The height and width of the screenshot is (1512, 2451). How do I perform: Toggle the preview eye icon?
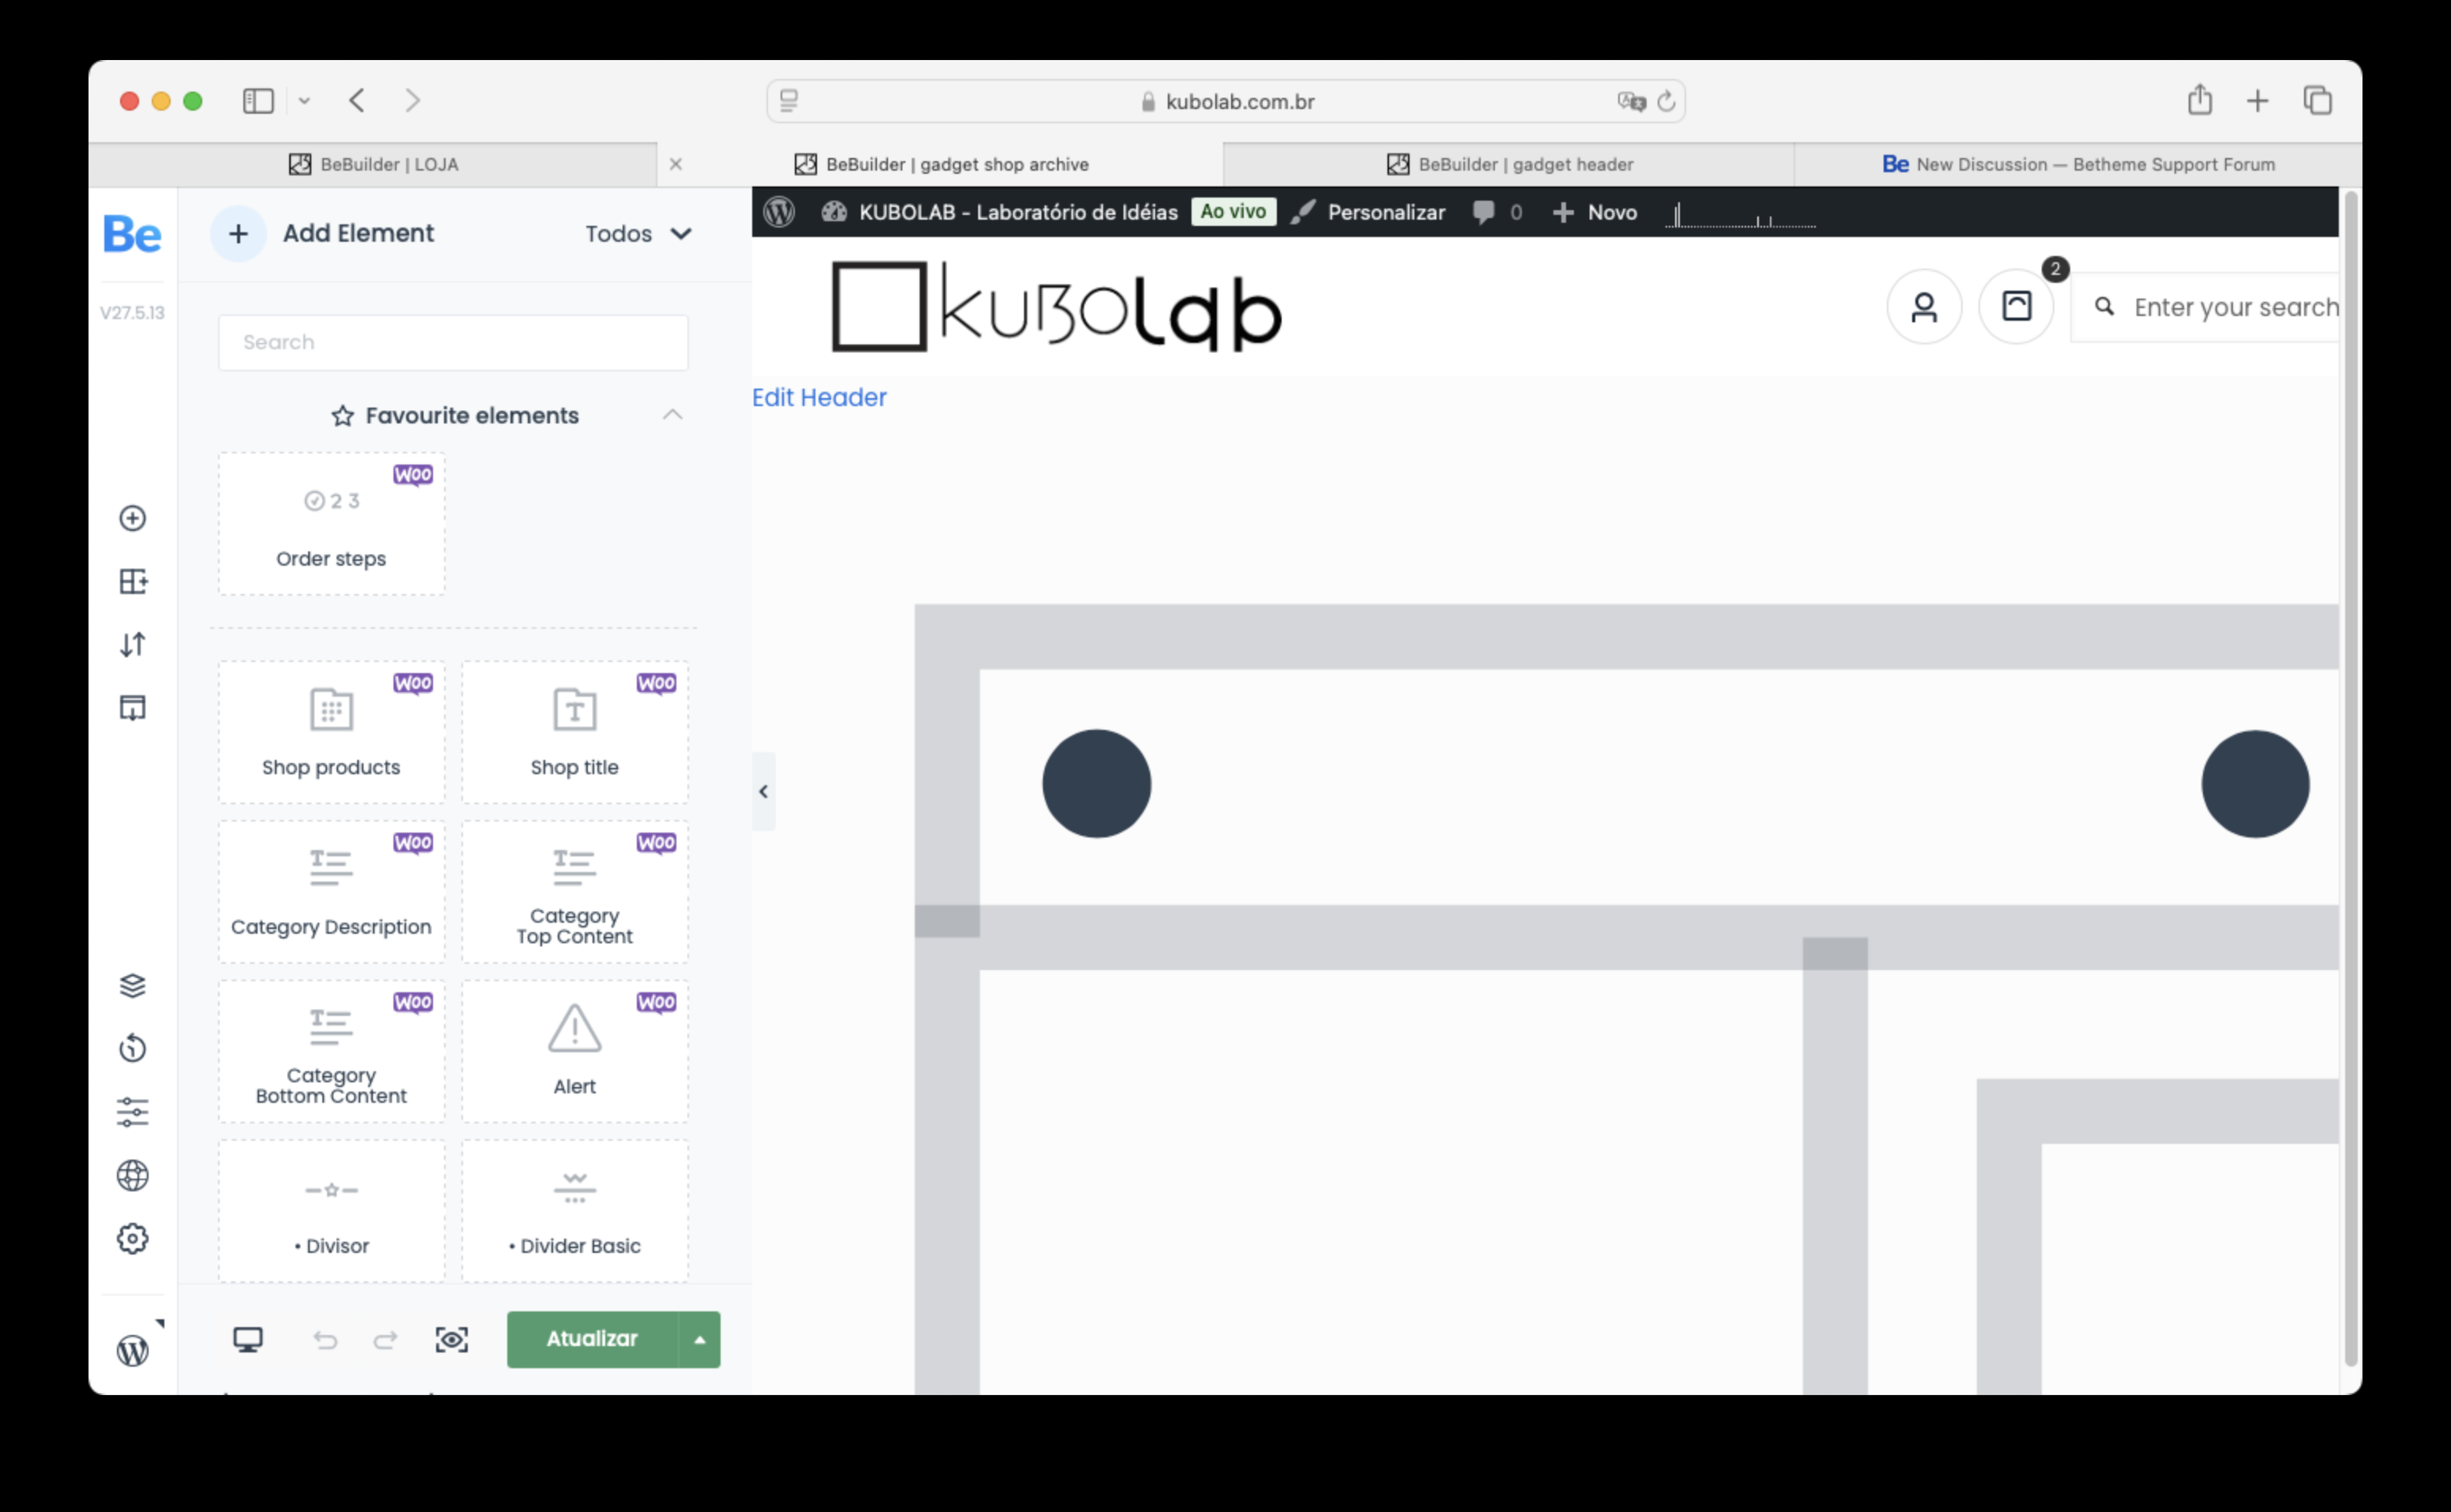452,1340
